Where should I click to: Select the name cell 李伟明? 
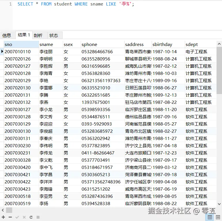[x=51, y=146]
